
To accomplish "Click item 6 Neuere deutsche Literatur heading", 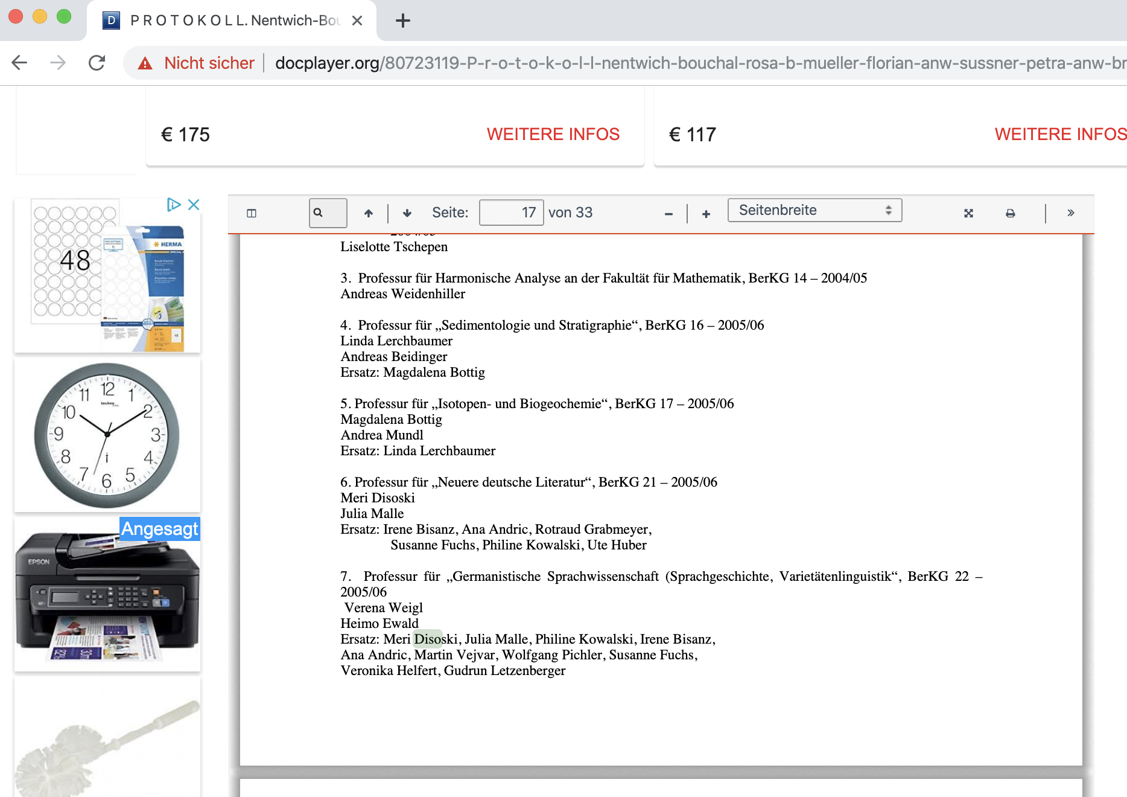I will (529, 482).
